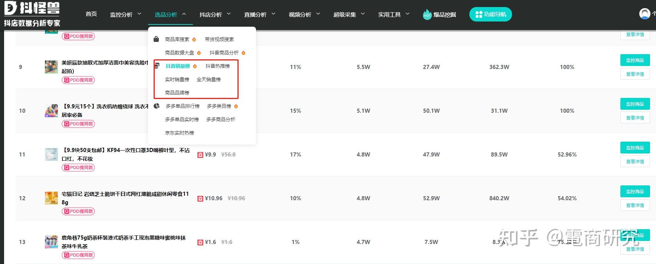Viewport: 656px width, 264px height.
Task: Click the shopping bag icon beside 商品库搜索
Action: (x=156, y=39)
